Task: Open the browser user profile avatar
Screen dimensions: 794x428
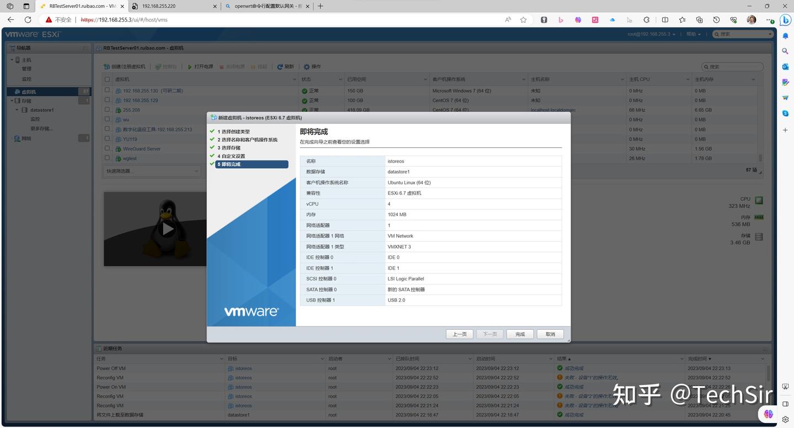Action: tap(752, 20)
